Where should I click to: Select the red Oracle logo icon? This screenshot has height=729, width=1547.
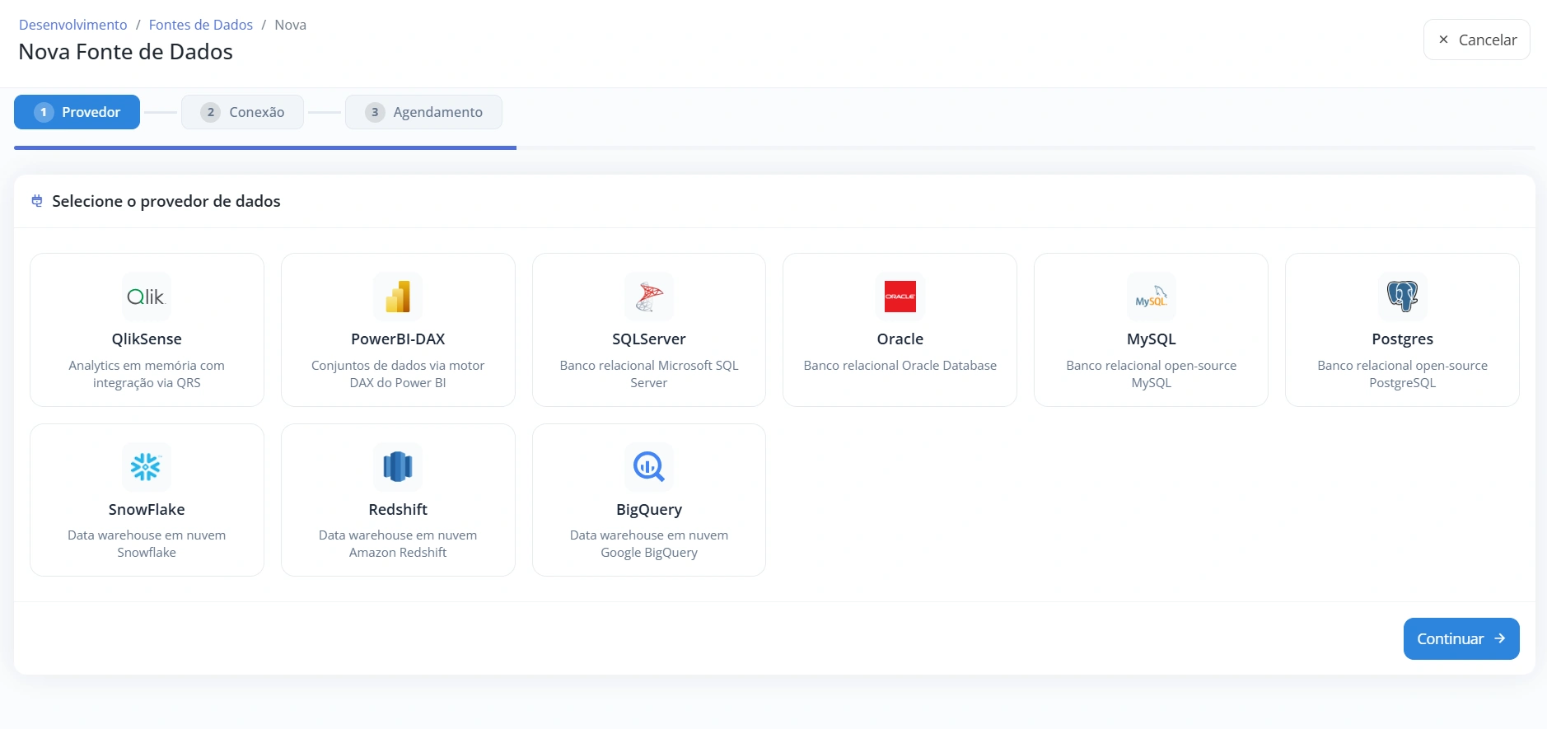900,297
